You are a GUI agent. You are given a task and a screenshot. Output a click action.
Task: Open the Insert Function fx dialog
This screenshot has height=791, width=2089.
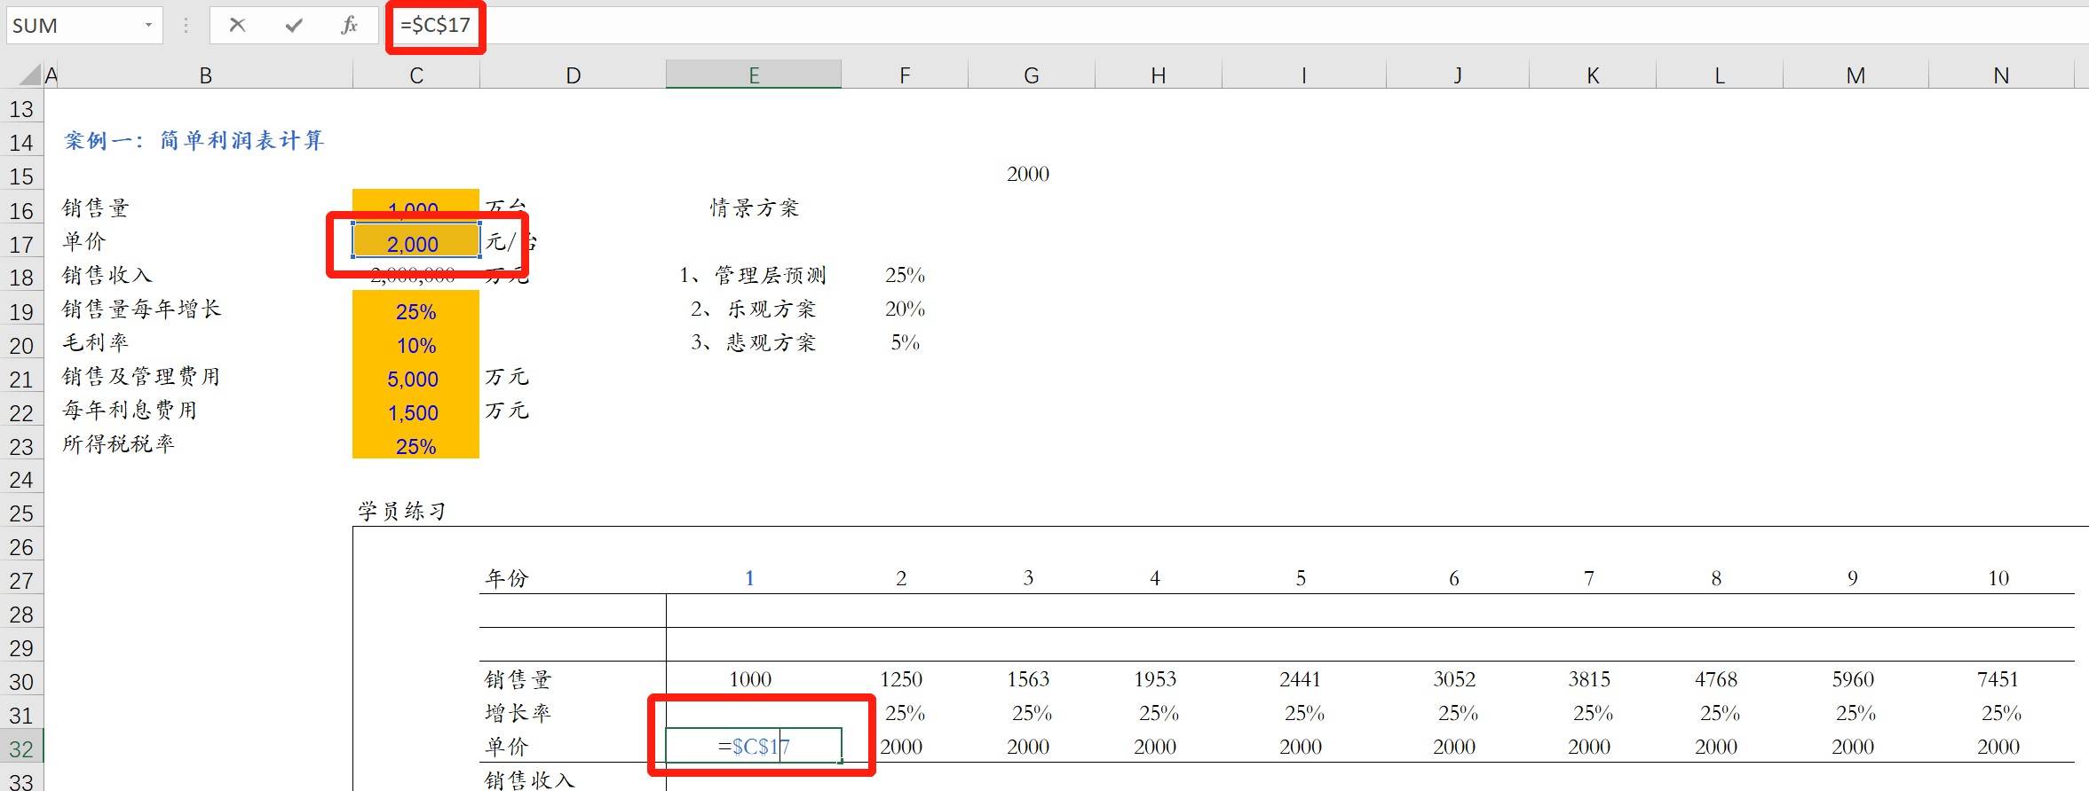(350, 25)
